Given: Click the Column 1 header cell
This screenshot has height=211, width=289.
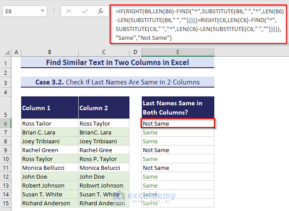Looking at the screenshot, I should 49,108.
